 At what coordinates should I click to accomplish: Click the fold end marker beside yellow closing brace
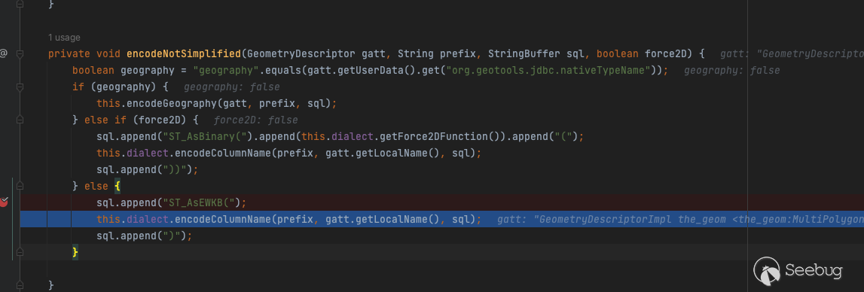[20, 252]
